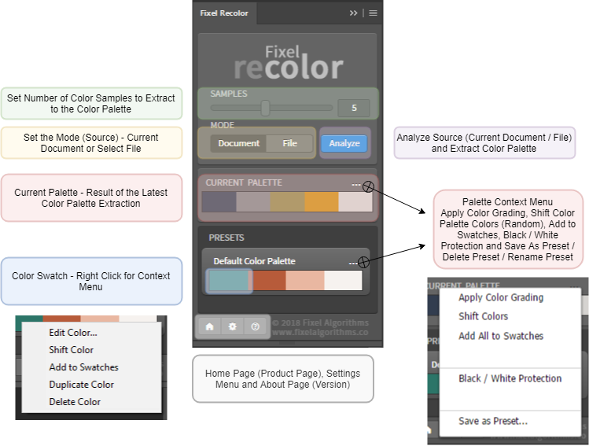Select the orange Current Palette swatch
This screenshot has width=589, height=446.
[322, 202]
